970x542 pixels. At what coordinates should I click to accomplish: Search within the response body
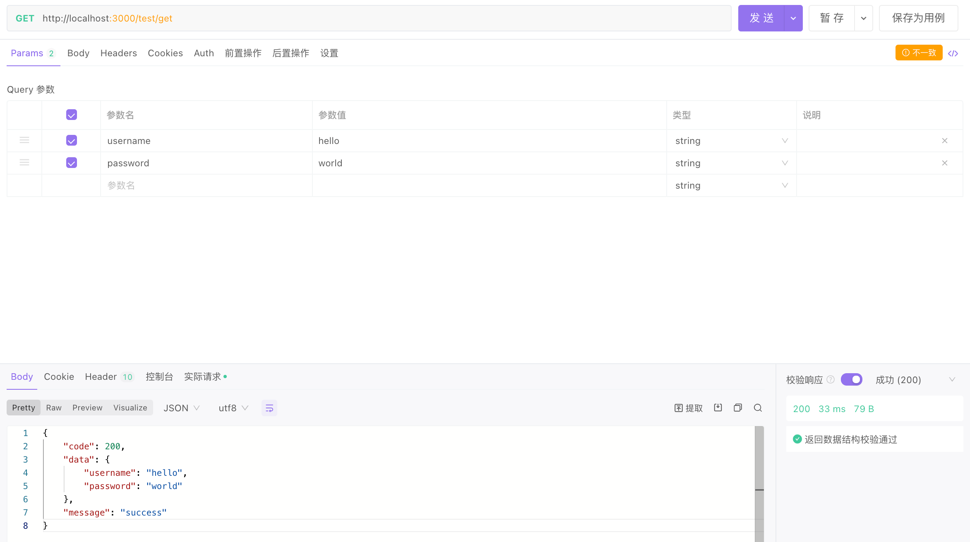pos(758,408)
